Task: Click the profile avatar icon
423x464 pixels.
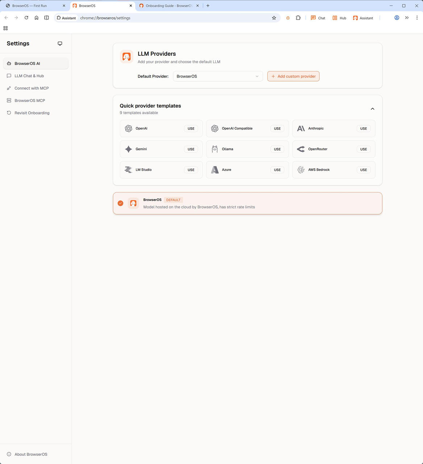Action: tap(397, 18)
